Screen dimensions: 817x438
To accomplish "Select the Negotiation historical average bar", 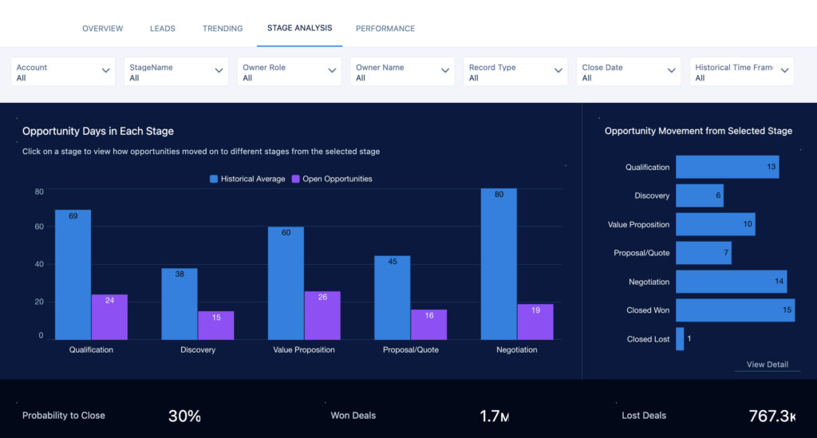I will (499, 263).
